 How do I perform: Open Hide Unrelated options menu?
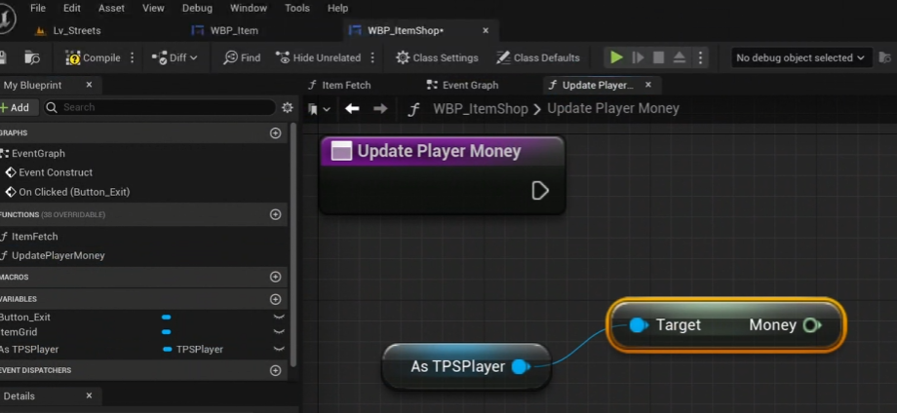(x=372, y=57)
